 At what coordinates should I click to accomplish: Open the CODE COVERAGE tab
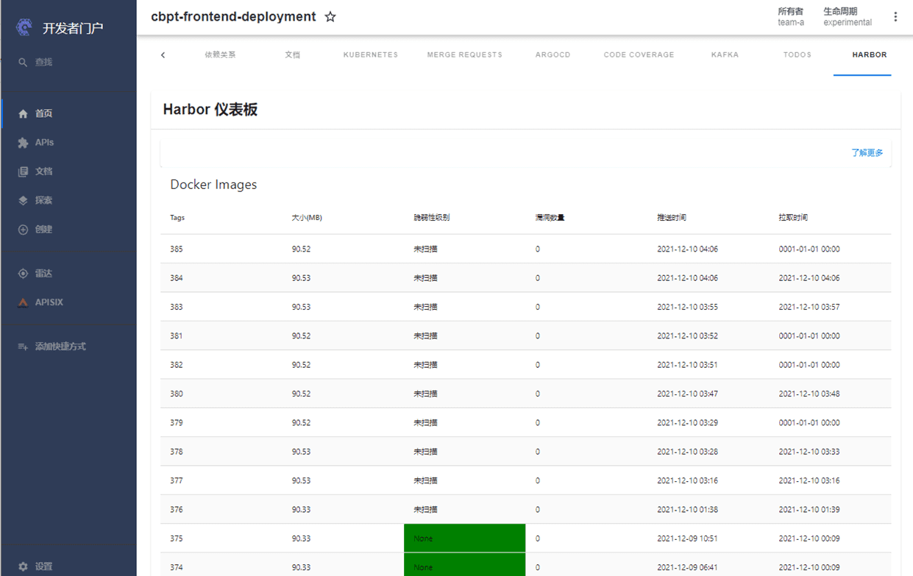click(639, 55)
